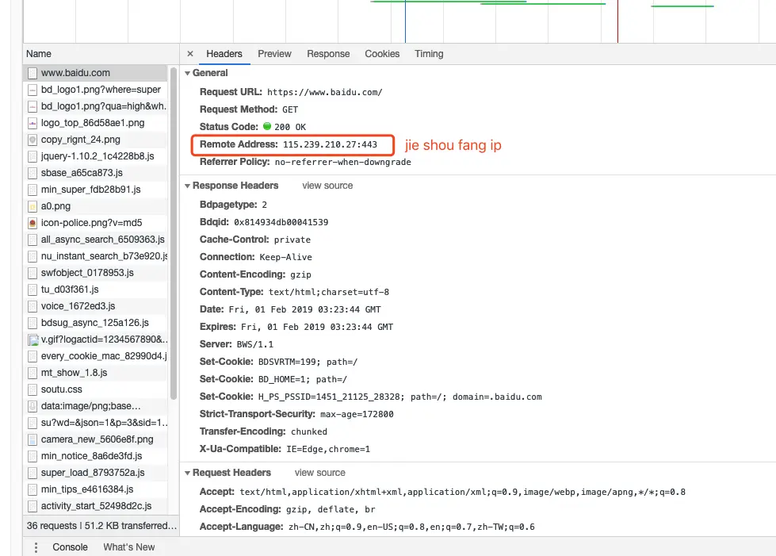Collapse the Response Headers section
The width and height of the screenshot is (776, 556).
pyautogui.click(x=188, y=186)
